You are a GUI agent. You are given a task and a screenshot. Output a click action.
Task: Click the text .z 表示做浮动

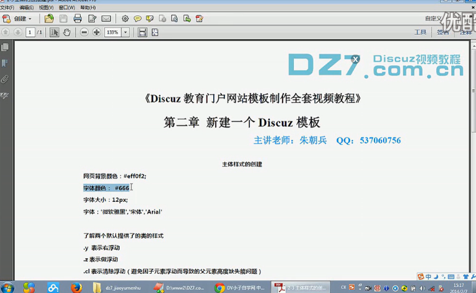[x=101, y=260]
